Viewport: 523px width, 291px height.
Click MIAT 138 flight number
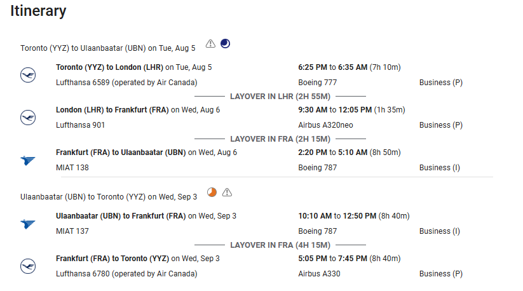72,168
